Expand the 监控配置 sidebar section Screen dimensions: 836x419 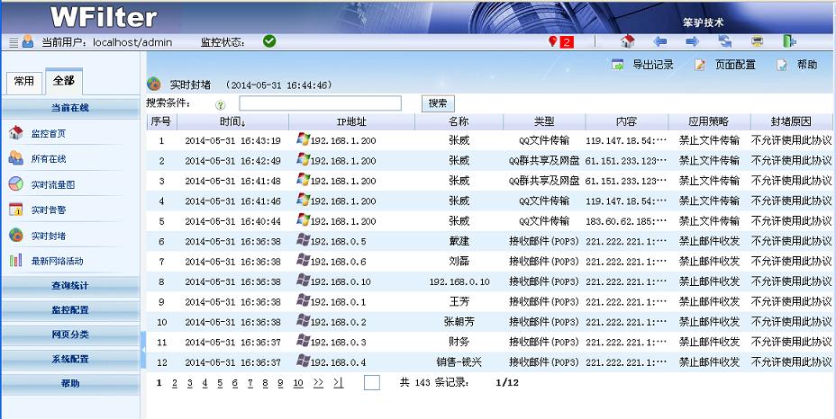(x=70, y=309)
